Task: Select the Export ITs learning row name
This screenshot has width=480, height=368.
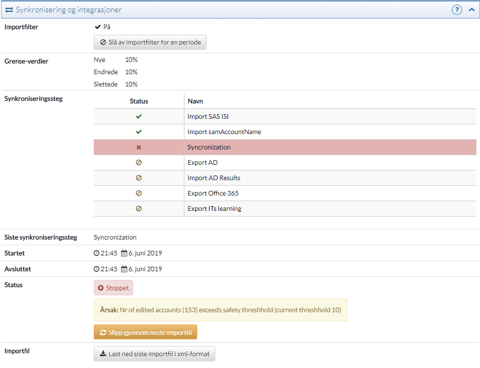Action: coord(214,209)
